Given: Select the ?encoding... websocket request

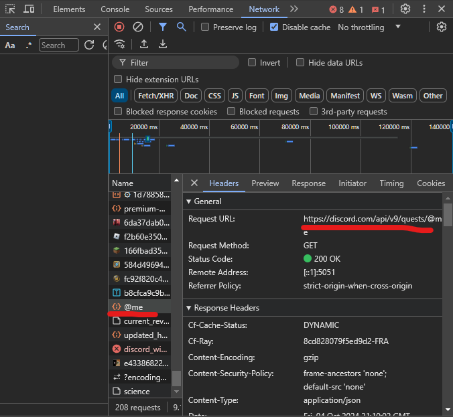Looking at the screenshot, I should click(x=140, y=378).
